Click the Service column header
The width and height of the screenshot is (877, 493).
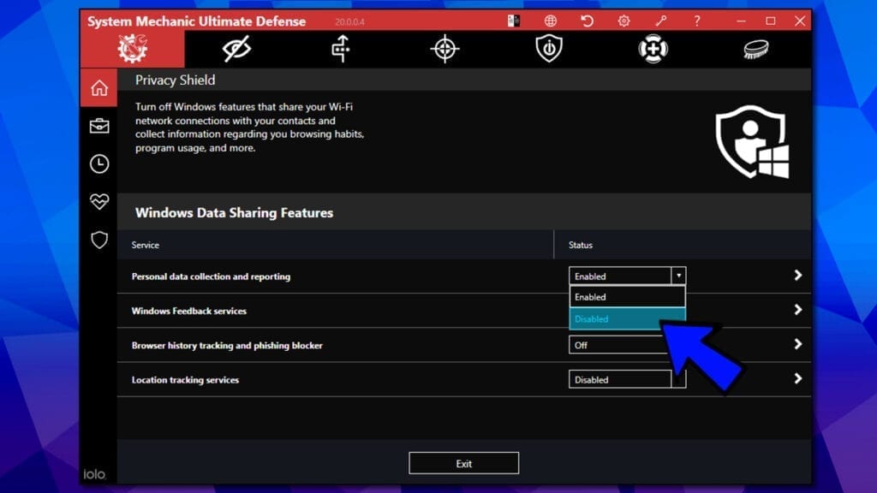click(x=146, y=245)
